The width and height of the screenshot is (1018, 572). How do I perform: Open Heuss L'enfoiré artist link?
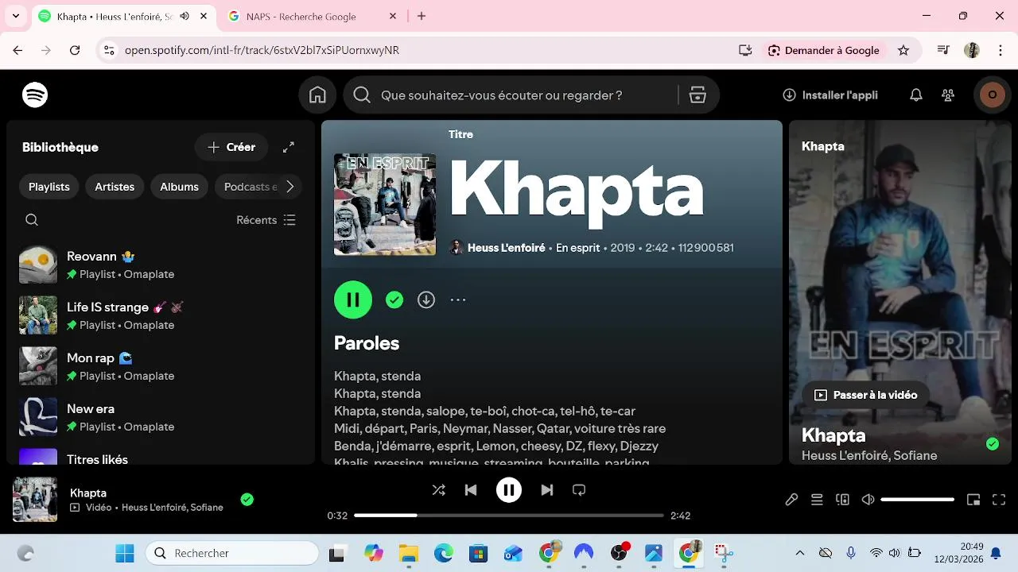coord(506,248)
